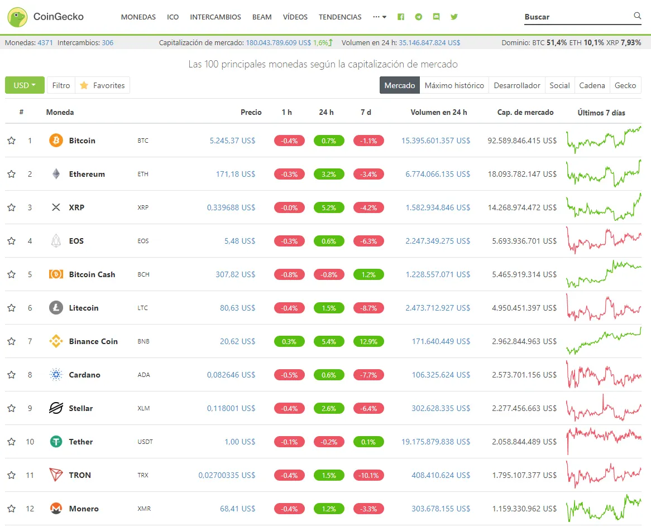The image size is (651, 527).
Task: Open the 24h volume total link
Action: 429,43
